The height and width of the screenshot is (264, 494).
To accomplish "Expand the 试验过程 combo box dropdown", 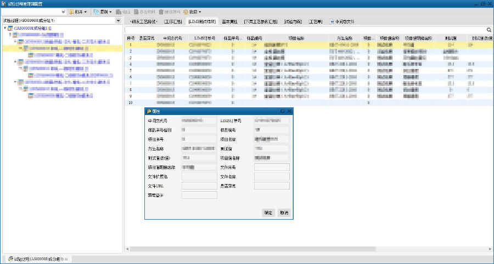I will [118, 21].
